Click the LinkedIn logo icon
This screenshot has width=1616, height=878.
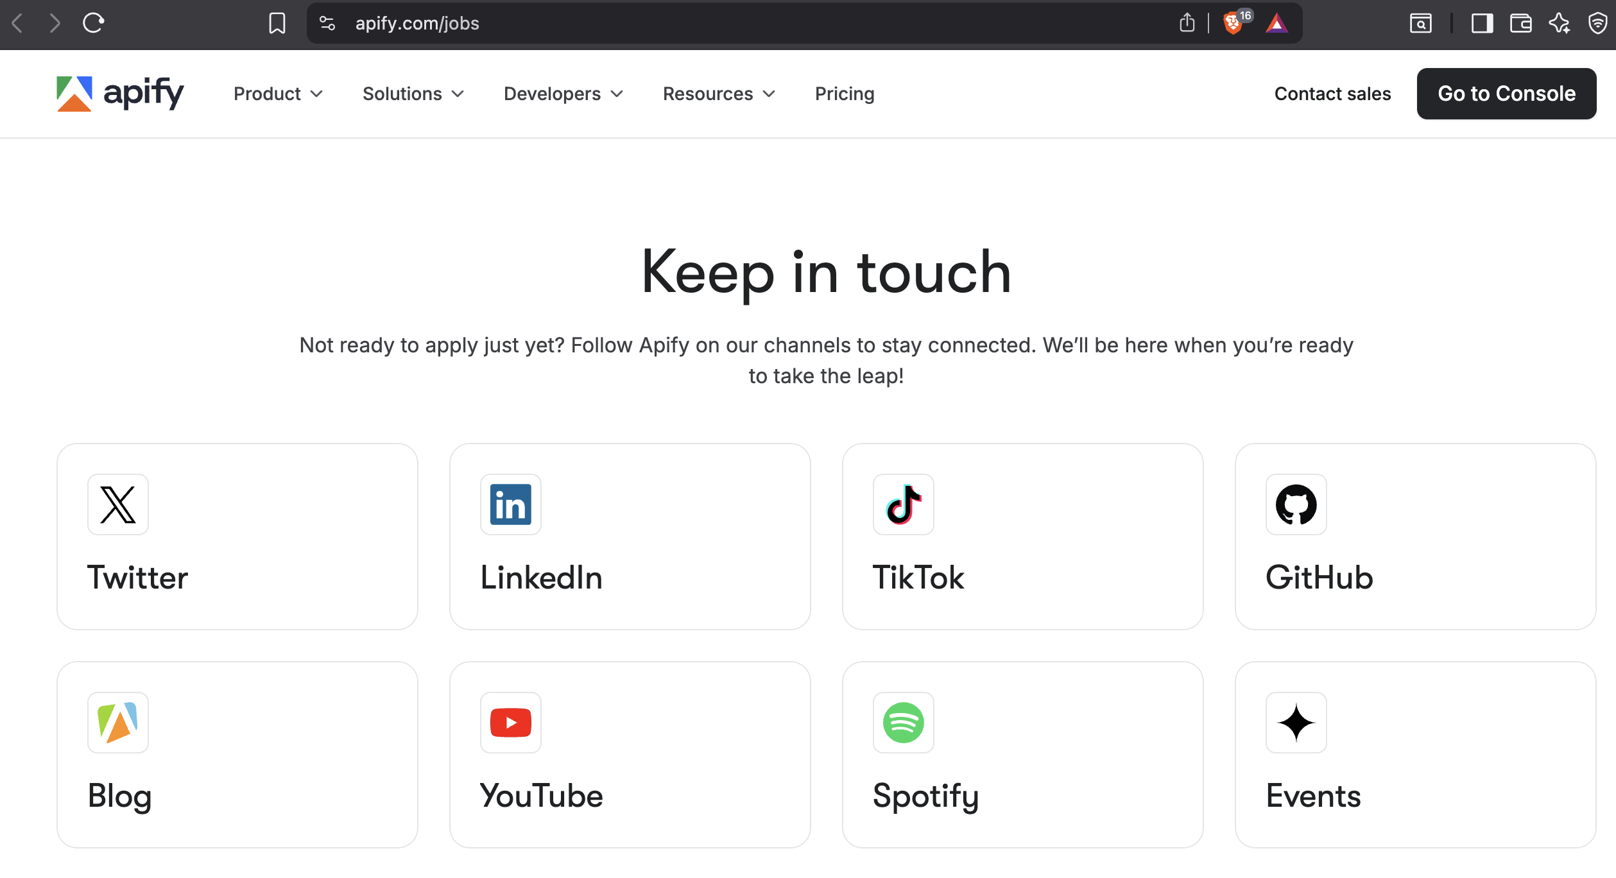[511, 504]
